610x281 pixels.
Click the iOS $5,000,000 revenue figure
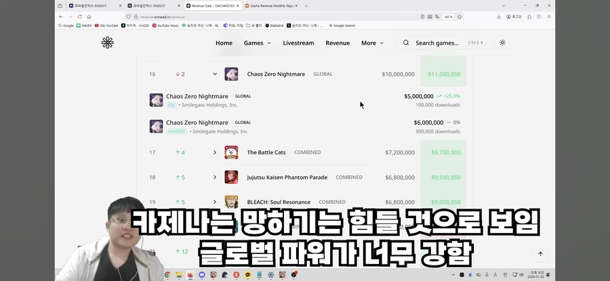click(x=419, y=96)
